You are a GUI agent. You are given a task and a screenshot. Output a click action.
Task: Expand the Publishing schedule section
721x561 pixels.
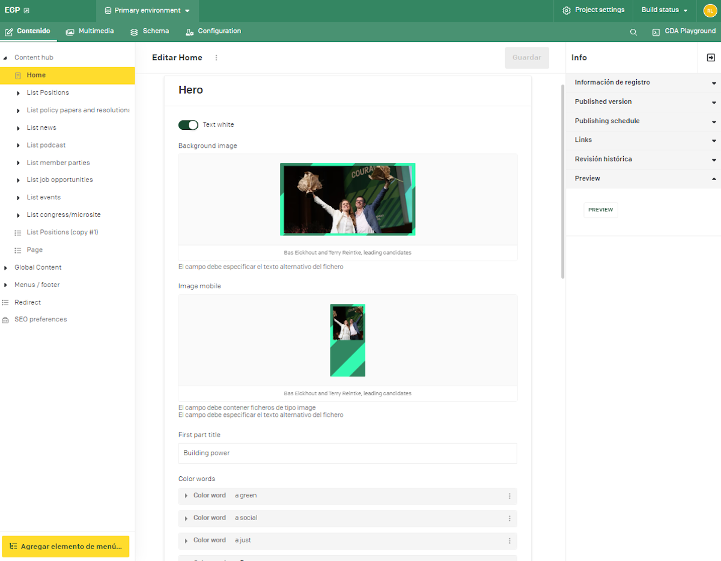click(643, 121)
